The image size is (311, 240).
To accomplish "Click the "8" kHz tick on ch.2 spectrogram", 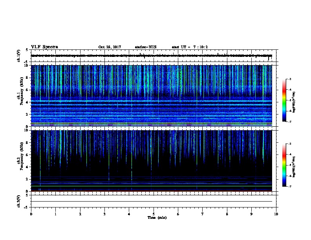I will (x=27, y=143).
